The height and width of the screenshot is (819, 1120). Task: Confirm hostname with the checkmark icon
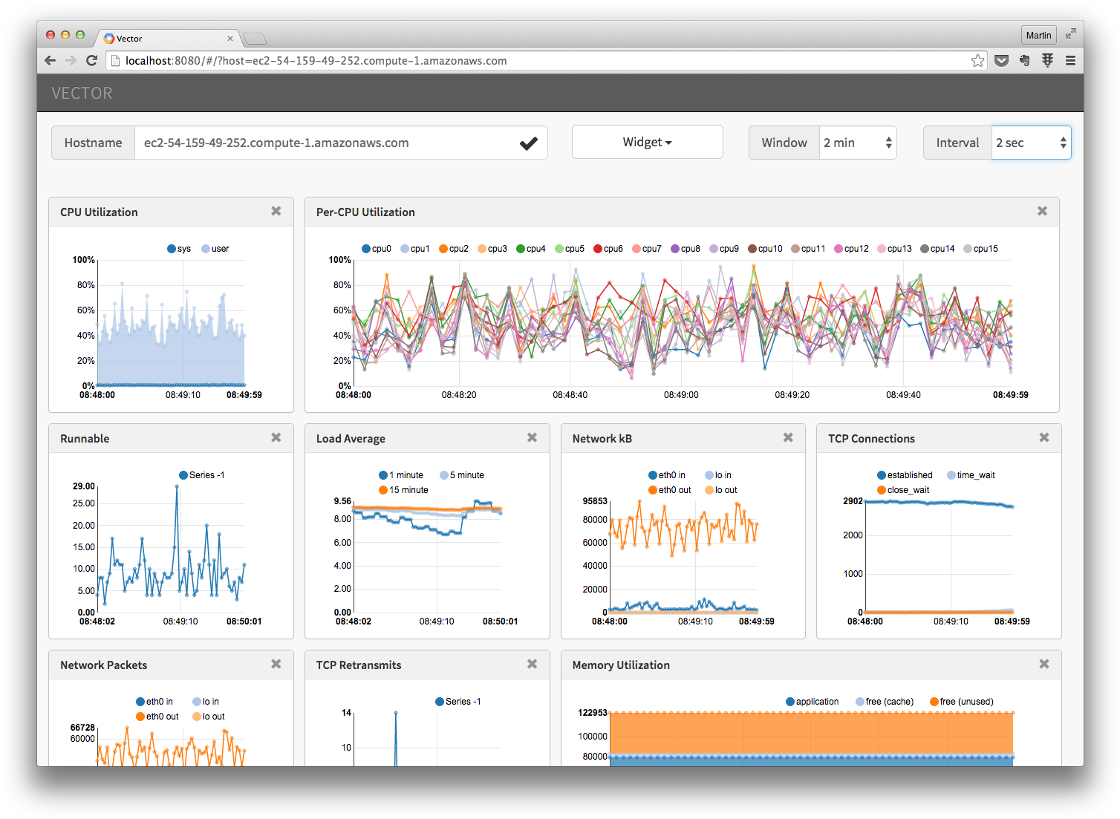click(x=529, y=143)
